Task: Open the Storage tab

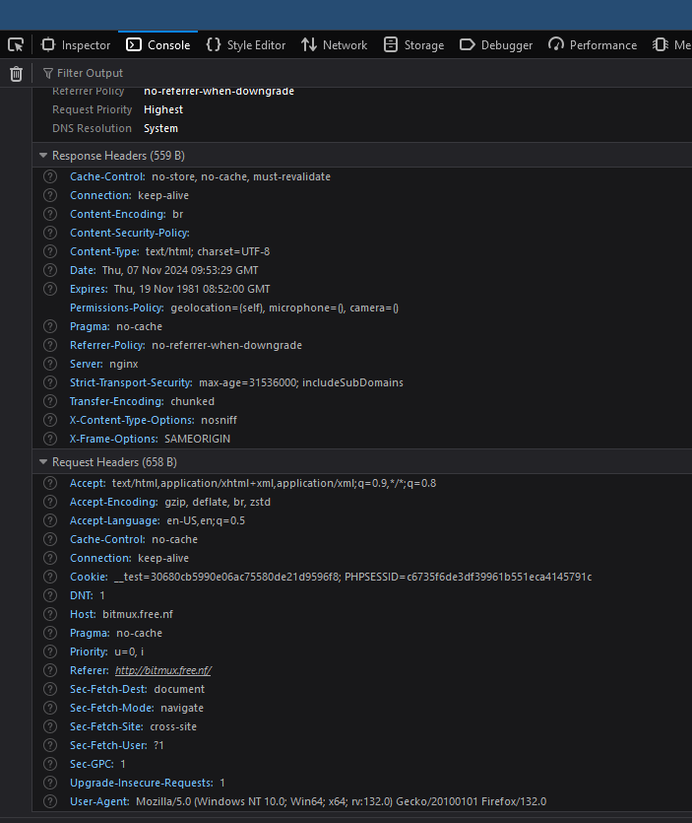Action: 413,45
